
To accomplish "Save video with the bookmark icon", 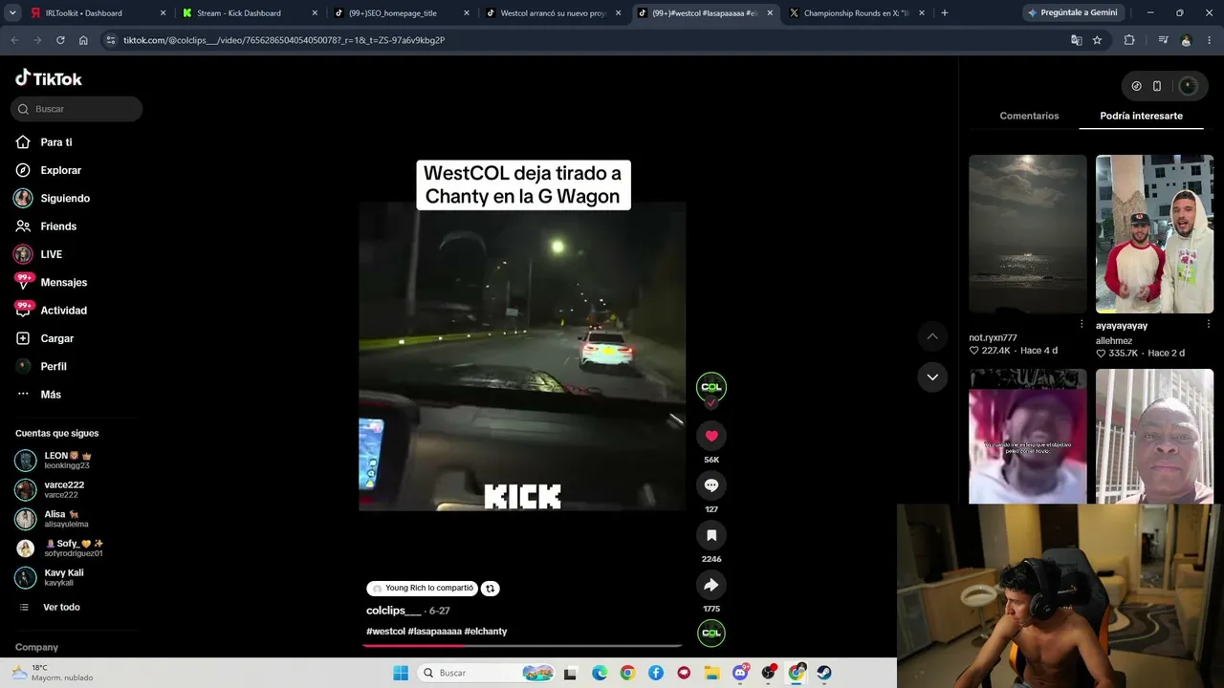I will coord(711,535).
